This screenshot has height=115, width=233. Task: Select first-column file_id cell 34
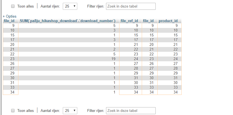tap(11, 92)
